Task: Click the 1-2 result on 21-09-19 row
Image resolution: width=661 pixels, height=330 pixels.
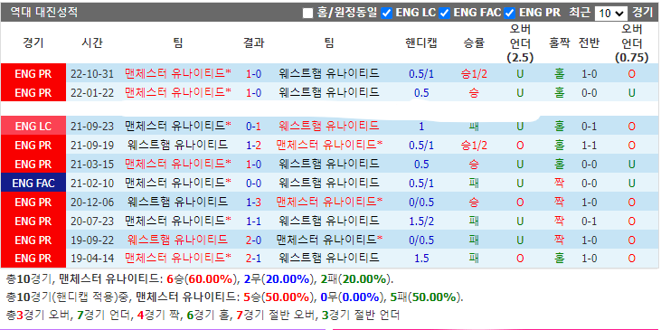Action: [x=253, y=146]
